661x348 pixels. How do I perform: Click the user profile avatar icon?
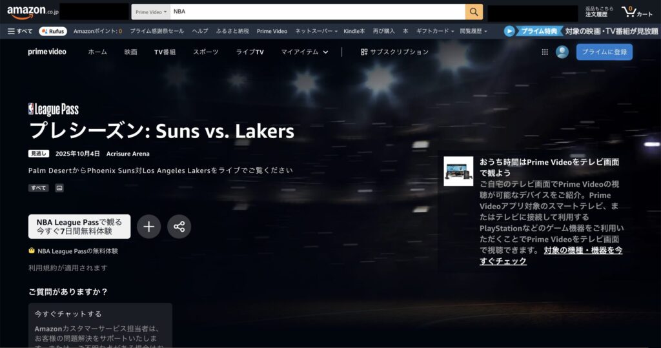point(562,52)
